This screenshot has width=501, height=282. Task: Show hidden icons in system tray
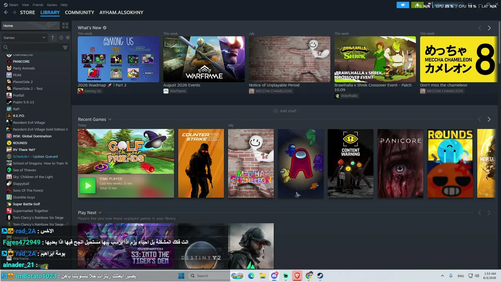(x=442, y=276)
